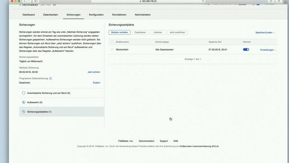Click the Aufbewahrt download icon
This screenshot has width=289, height=163.
(x=23, y=102)
